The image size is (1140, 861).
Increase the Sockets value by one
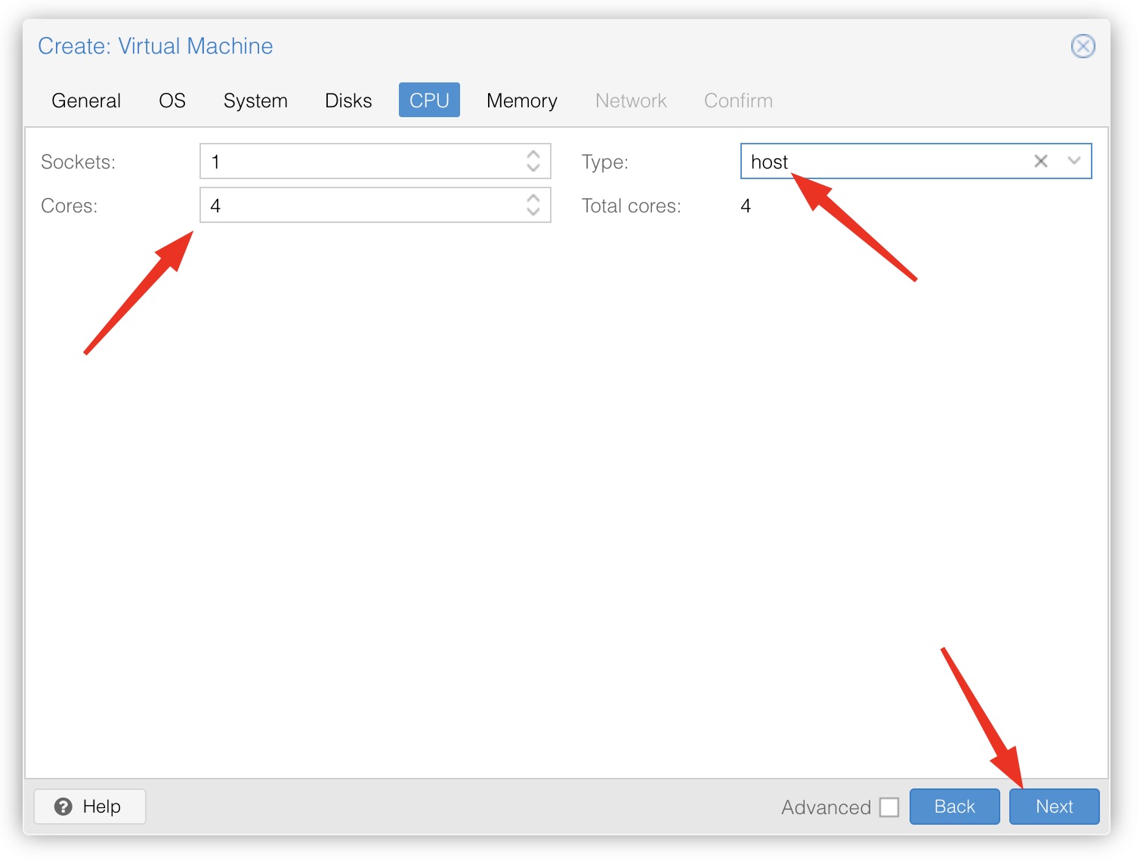(x=533, y=154)
